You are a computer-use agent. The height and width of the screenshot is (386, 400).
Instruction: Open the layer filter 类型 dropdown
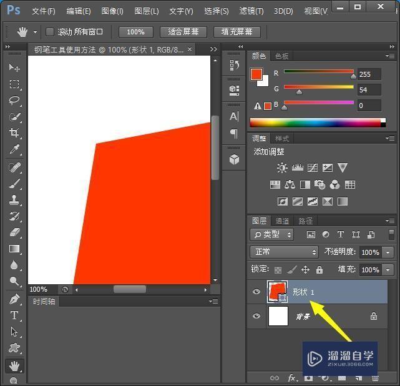tap(271, 235)
